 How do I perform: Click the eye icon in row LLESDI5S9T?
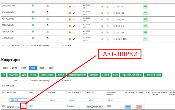coord(102,39)
